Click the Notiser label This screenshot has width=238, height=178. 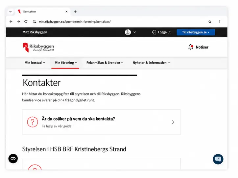[x=202, y=47]
